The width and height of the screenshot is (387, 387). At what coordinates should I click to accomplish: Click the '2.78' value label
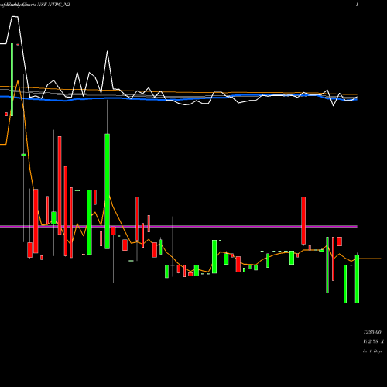click(x=373, y=341)
